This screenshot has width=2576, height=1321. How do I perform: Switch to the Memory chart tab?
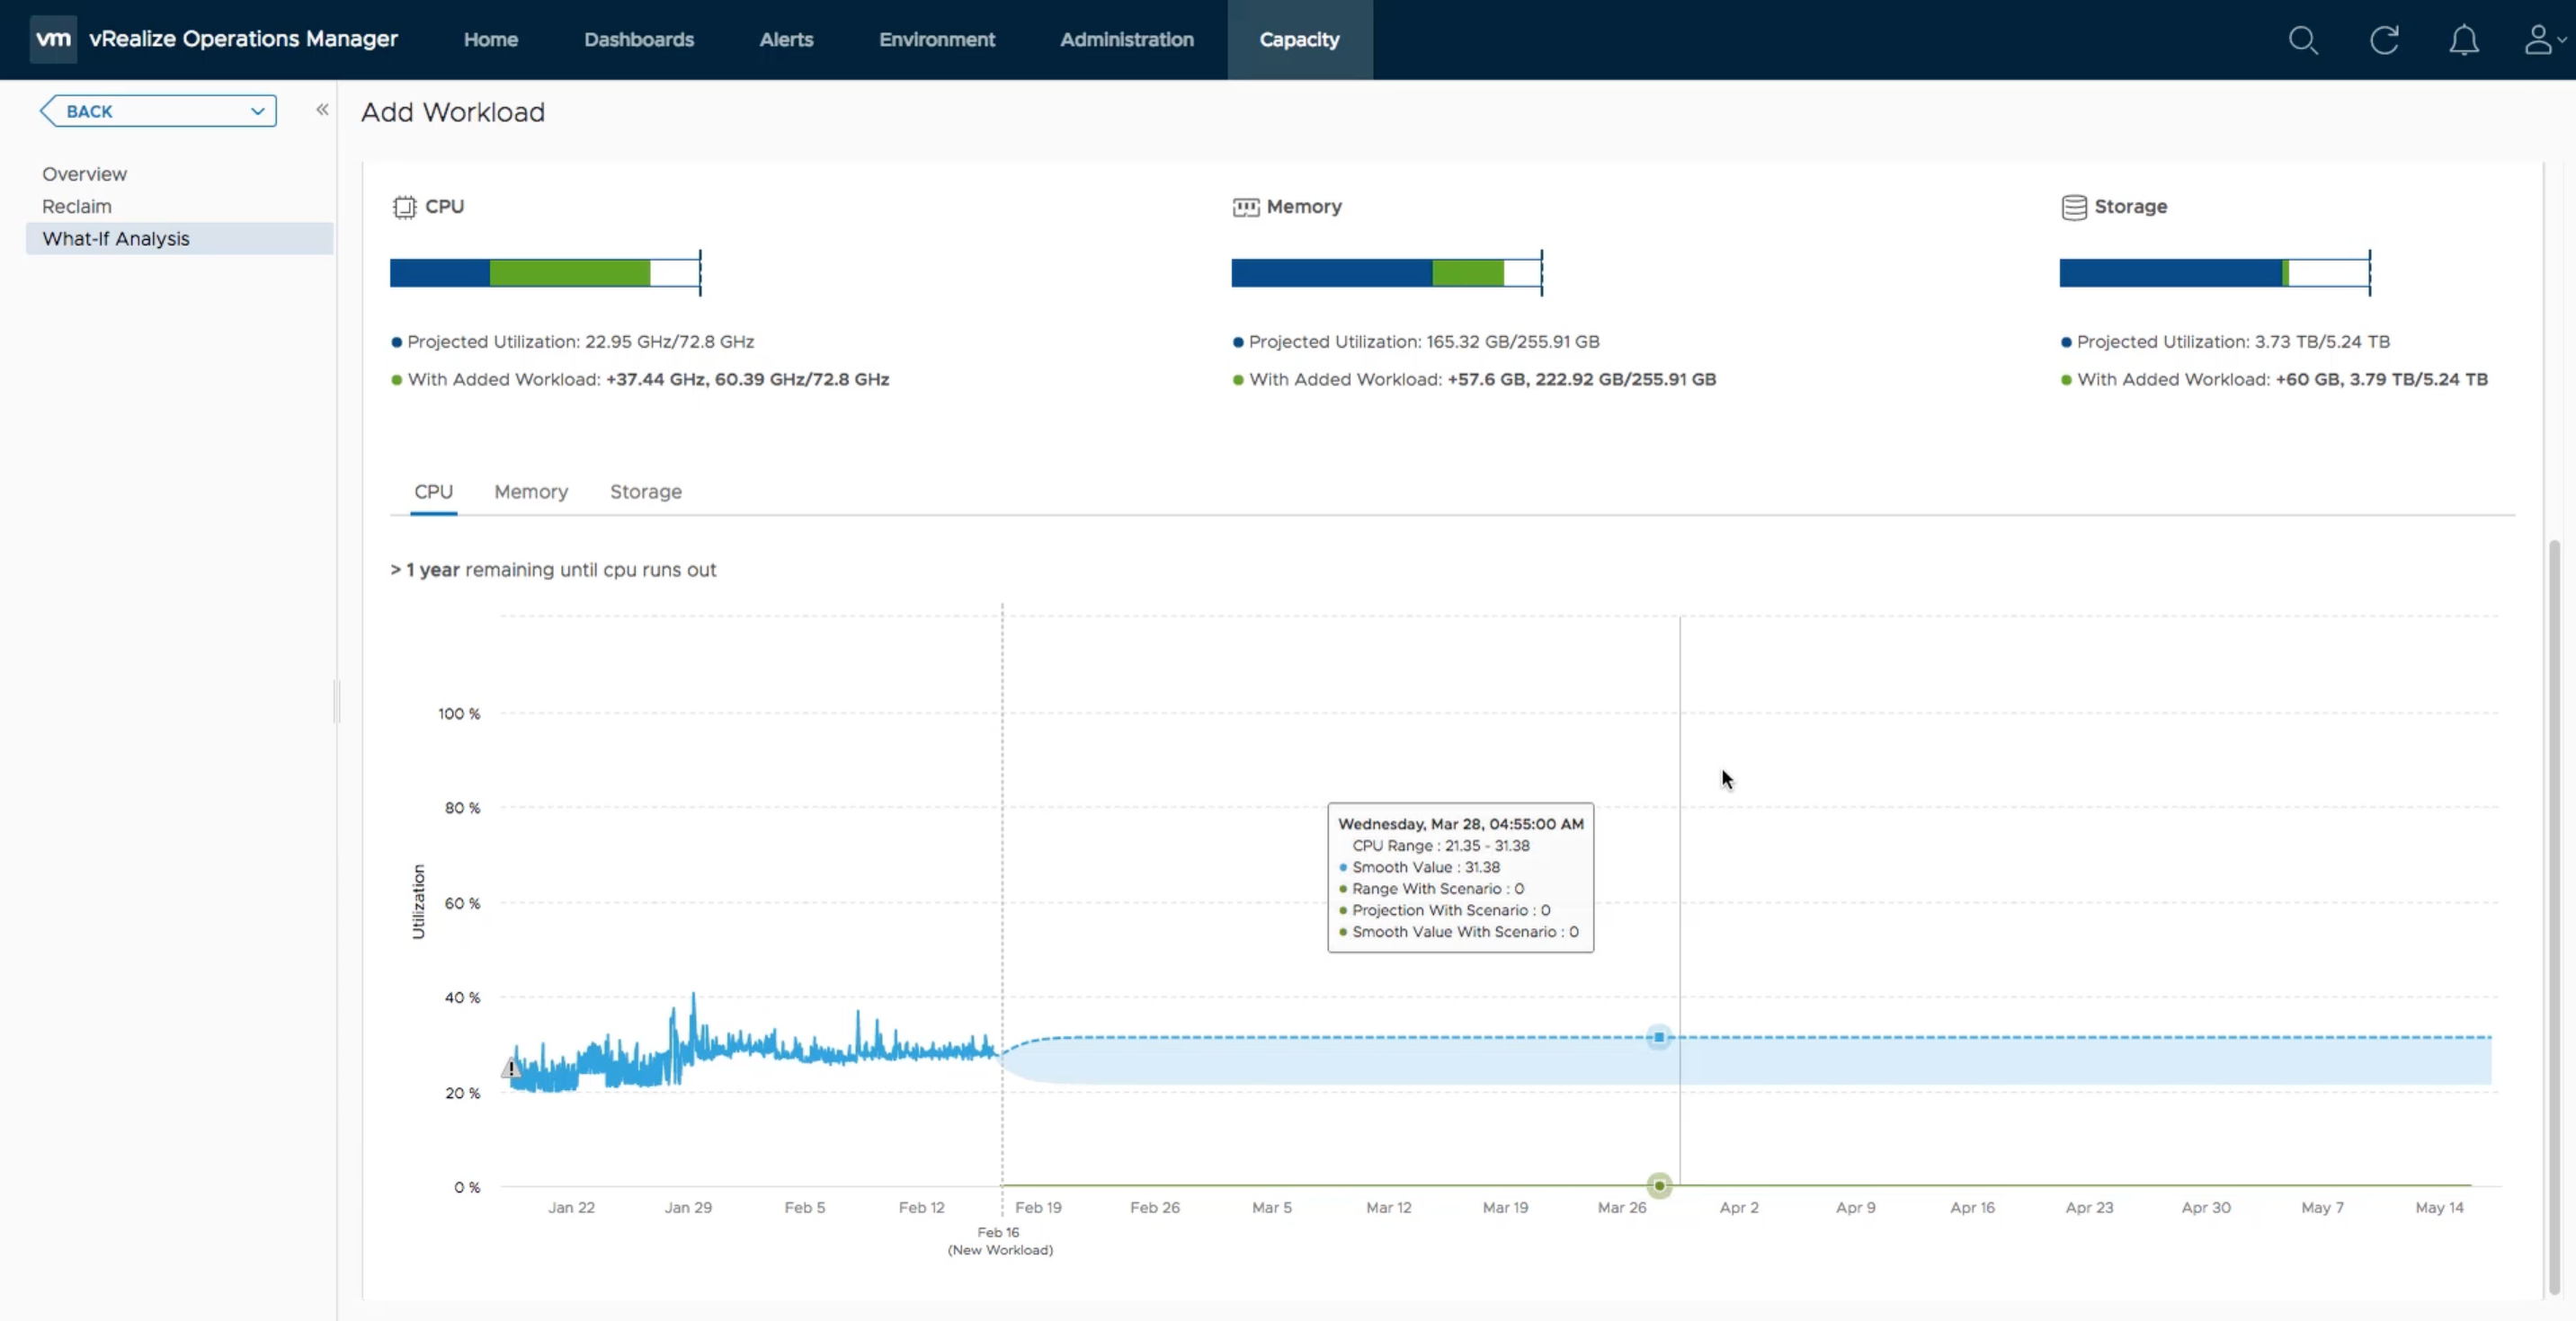point(531,492)
